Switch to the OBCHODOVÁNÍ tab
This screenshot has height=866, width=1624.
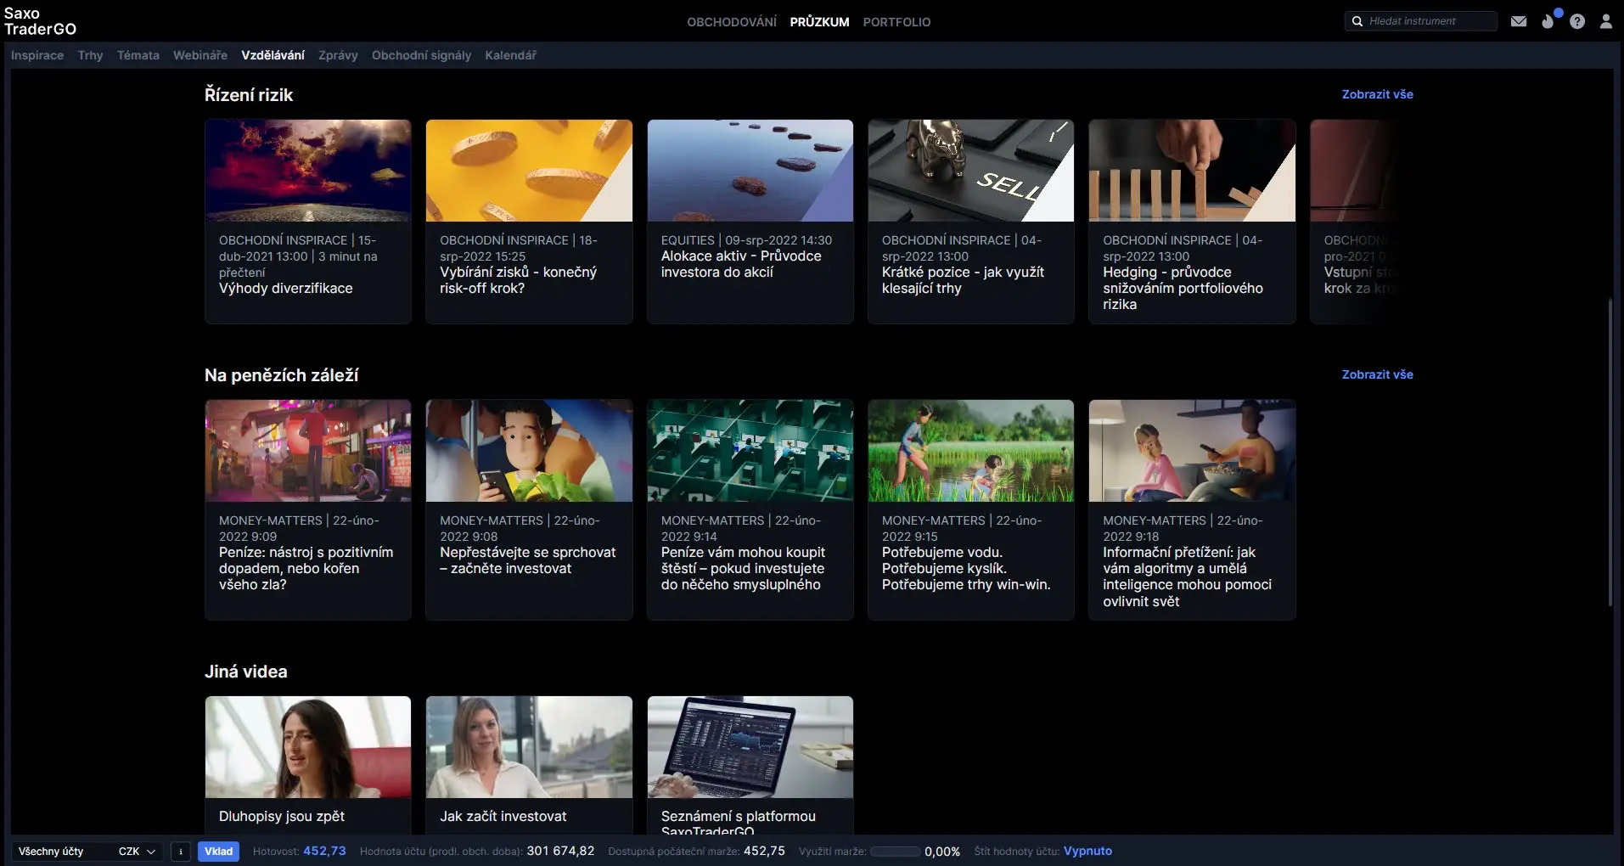click(731, 22)
